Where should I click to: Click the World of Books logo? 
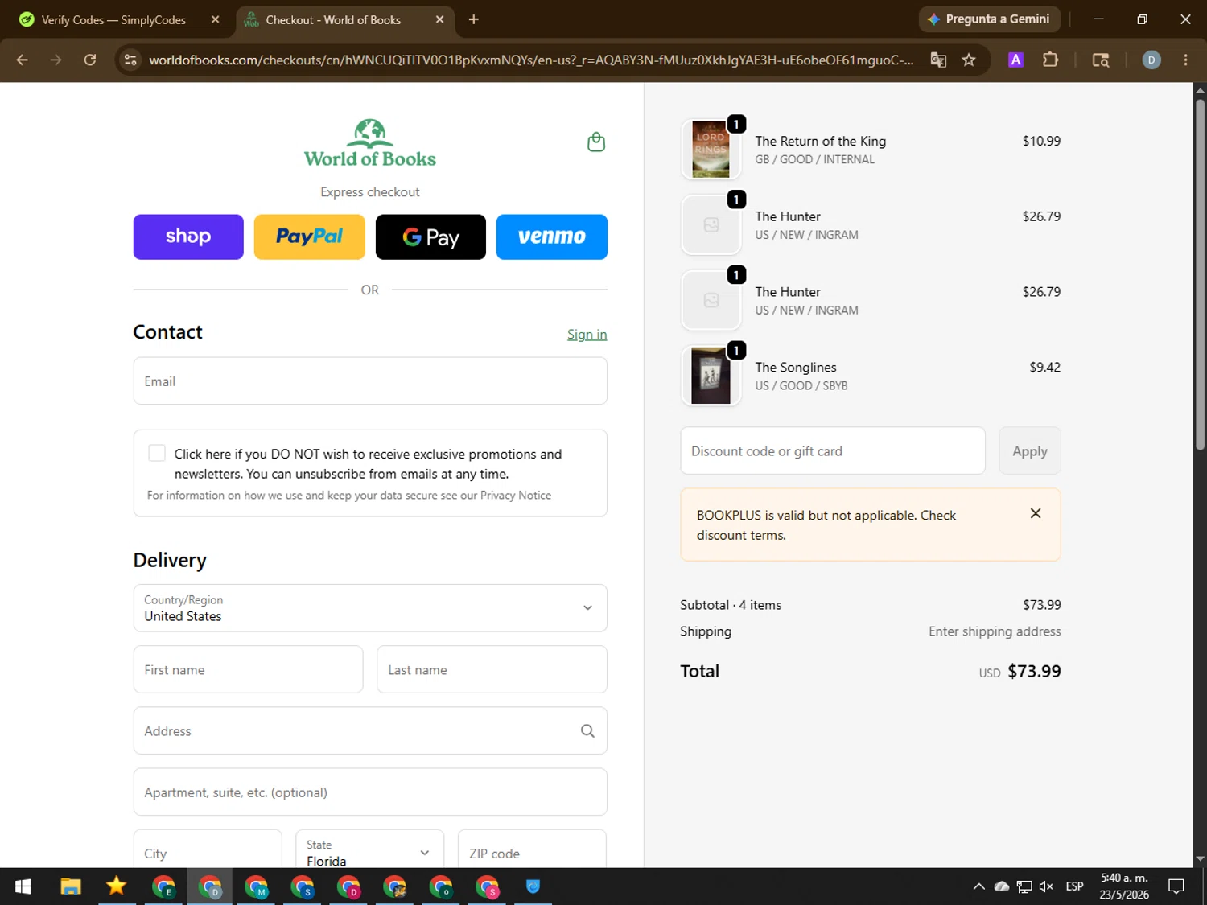370,144
